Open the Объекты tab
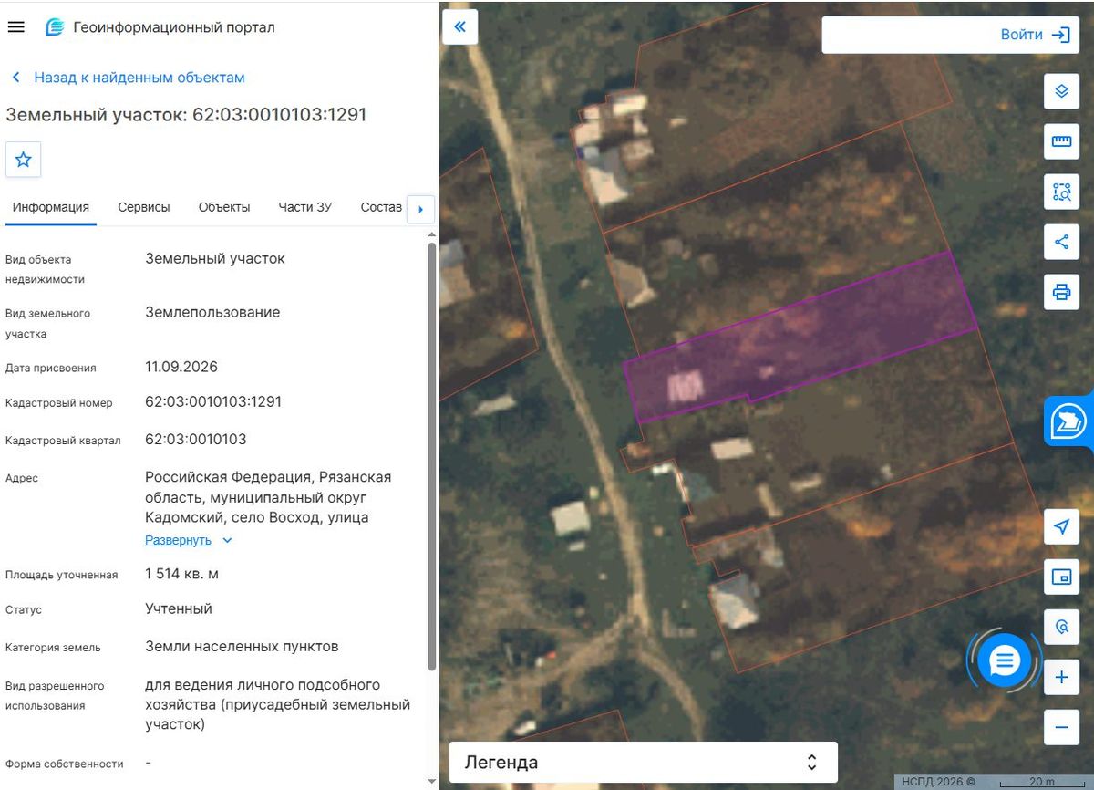Viewport: 1094px width, 790px height. click(224, 207)
